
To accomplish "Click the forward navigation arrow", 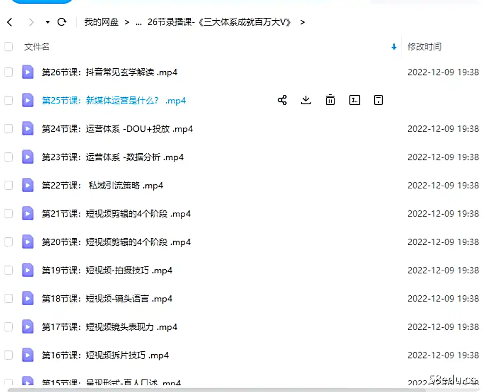I will (x=31, y=22).
